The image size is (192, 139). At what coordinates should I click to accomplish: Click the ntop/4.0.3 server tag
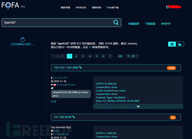71,94
